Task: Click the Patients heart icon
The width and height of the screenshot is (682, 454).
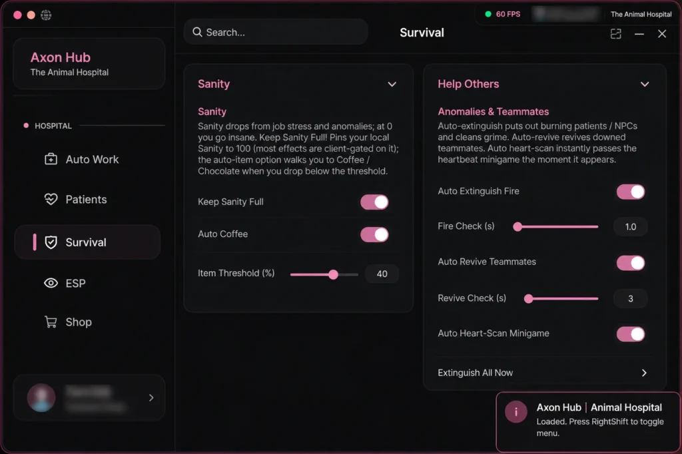Action: tap(51, 199)
